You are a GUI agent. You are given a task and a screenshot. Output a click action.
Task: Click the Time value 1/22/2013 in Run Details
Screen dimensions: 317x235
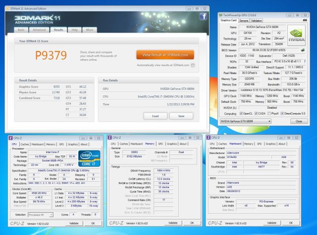pos(180,104)
